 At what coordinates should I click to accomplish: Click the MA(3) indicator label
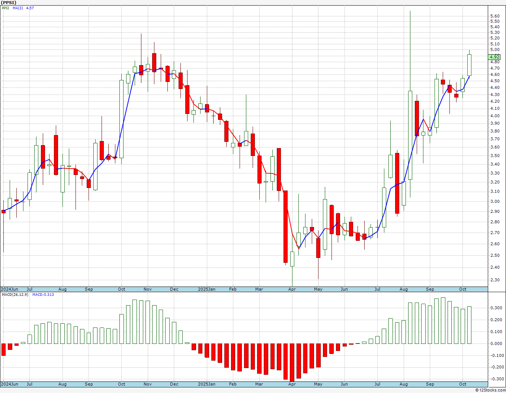(x=18, y=8)
